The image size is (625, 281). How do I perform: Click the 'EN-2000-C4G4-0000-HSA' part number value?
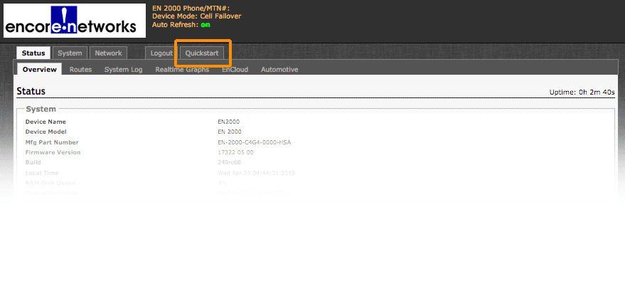pos(254,142)
